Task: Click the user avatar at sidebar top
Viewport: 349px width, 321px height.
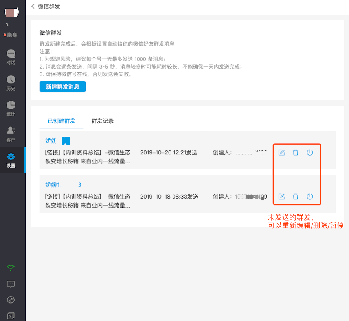Action: 12,12
